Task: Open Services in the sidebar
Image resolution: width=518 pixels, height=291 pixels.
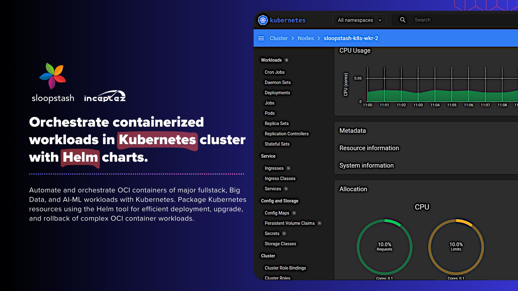Action: (x=273, y=189)
